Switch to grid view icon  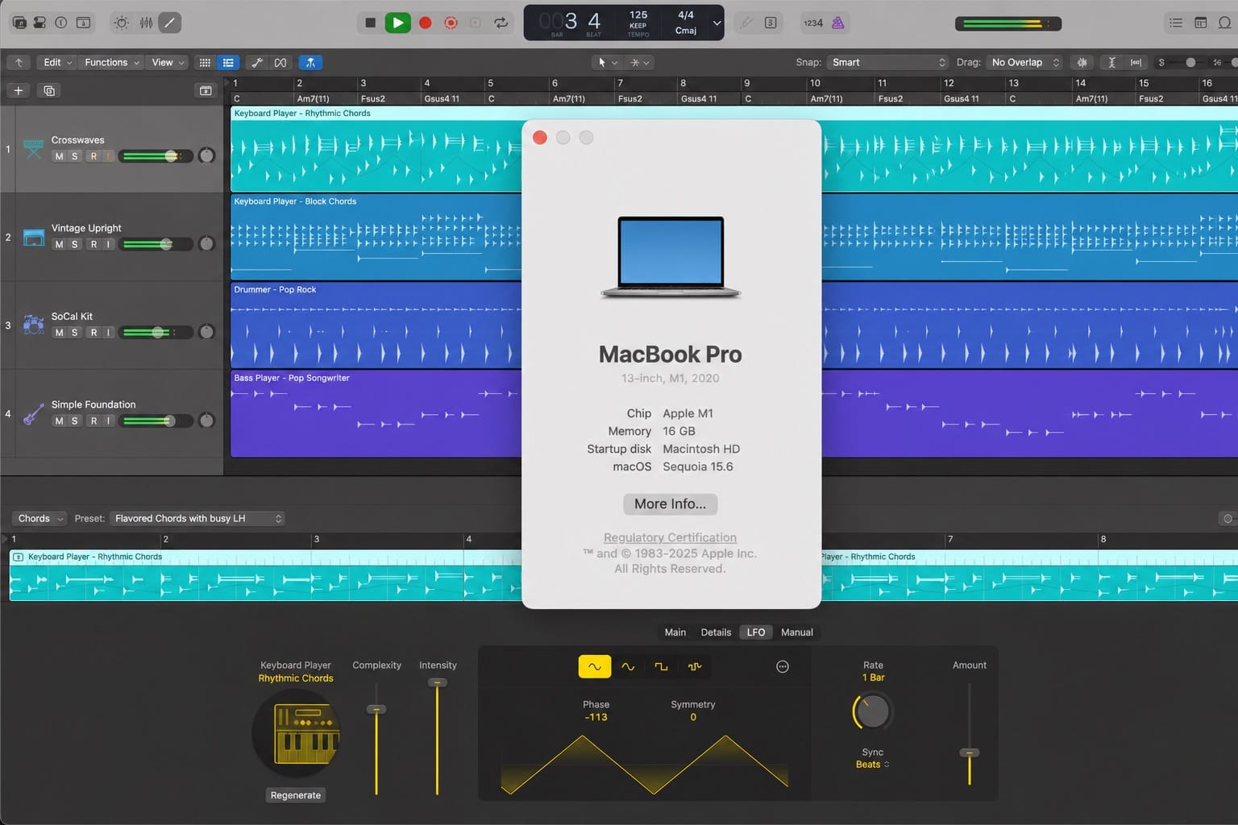(205, 62)
